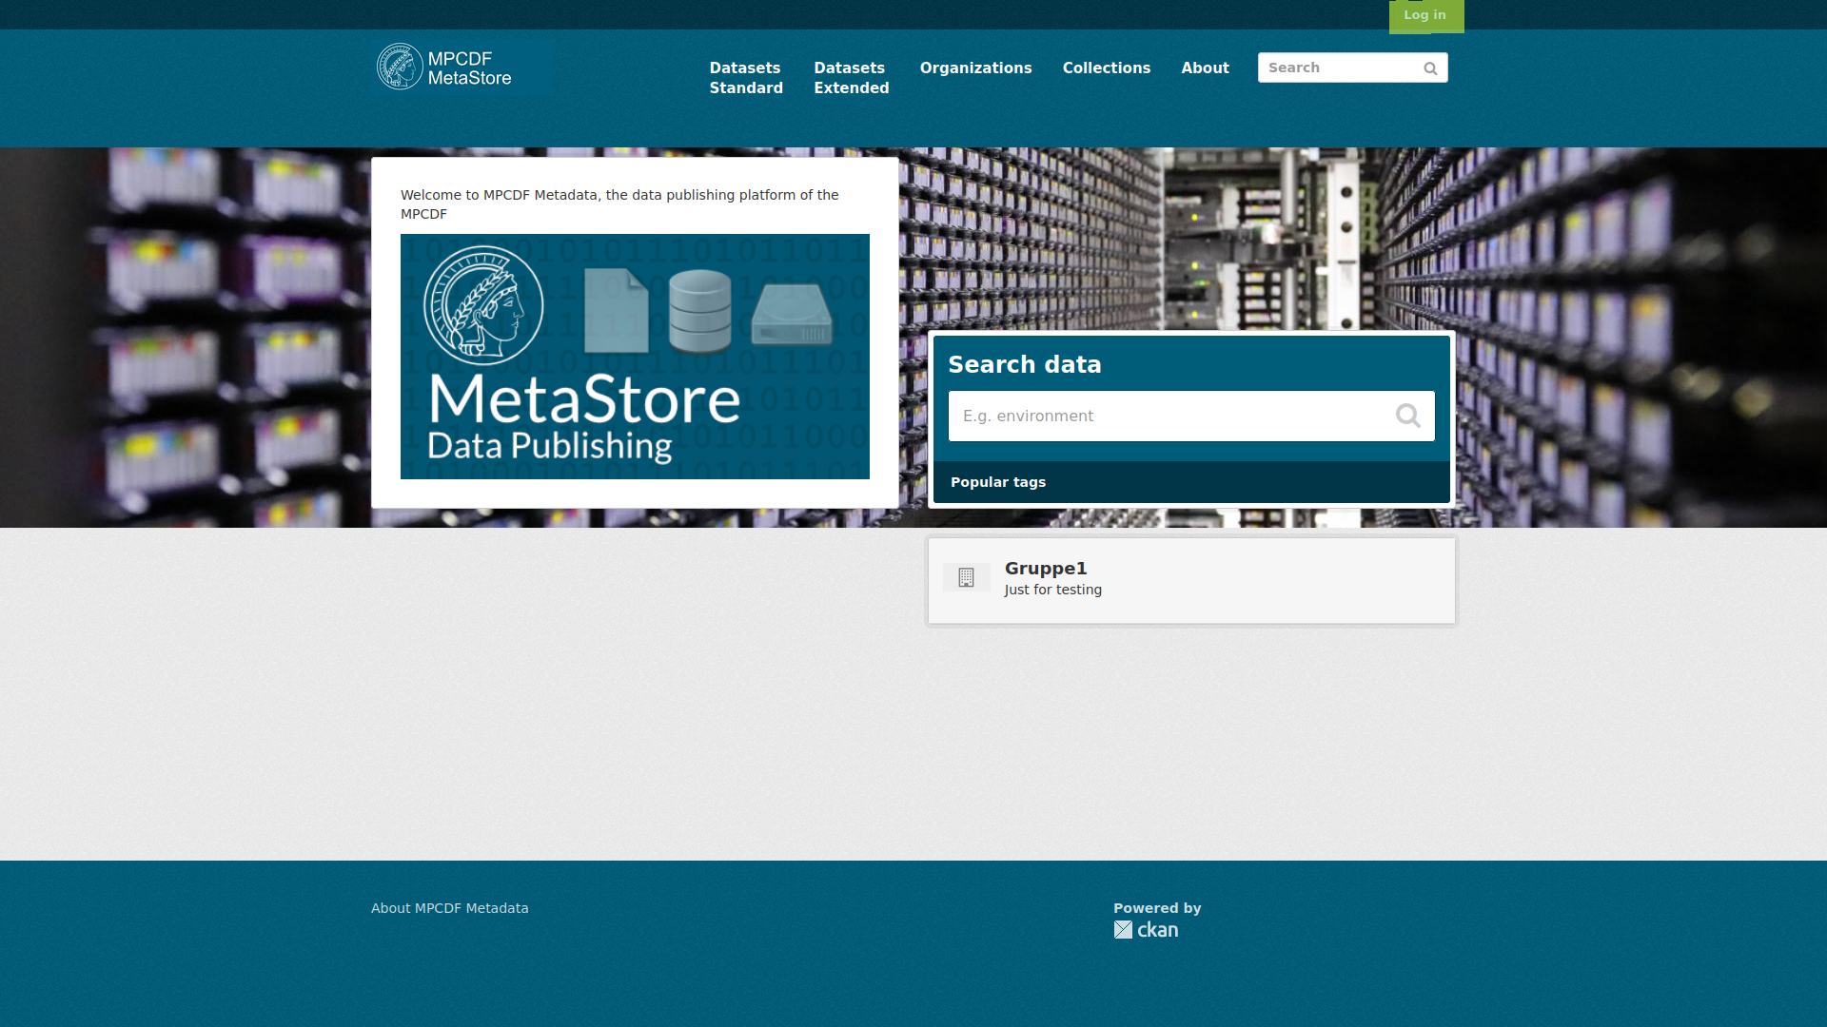The width and height of the screenshot is (1827, 1027).
Task: Open the About page menu item
Action: point(1205,68)
